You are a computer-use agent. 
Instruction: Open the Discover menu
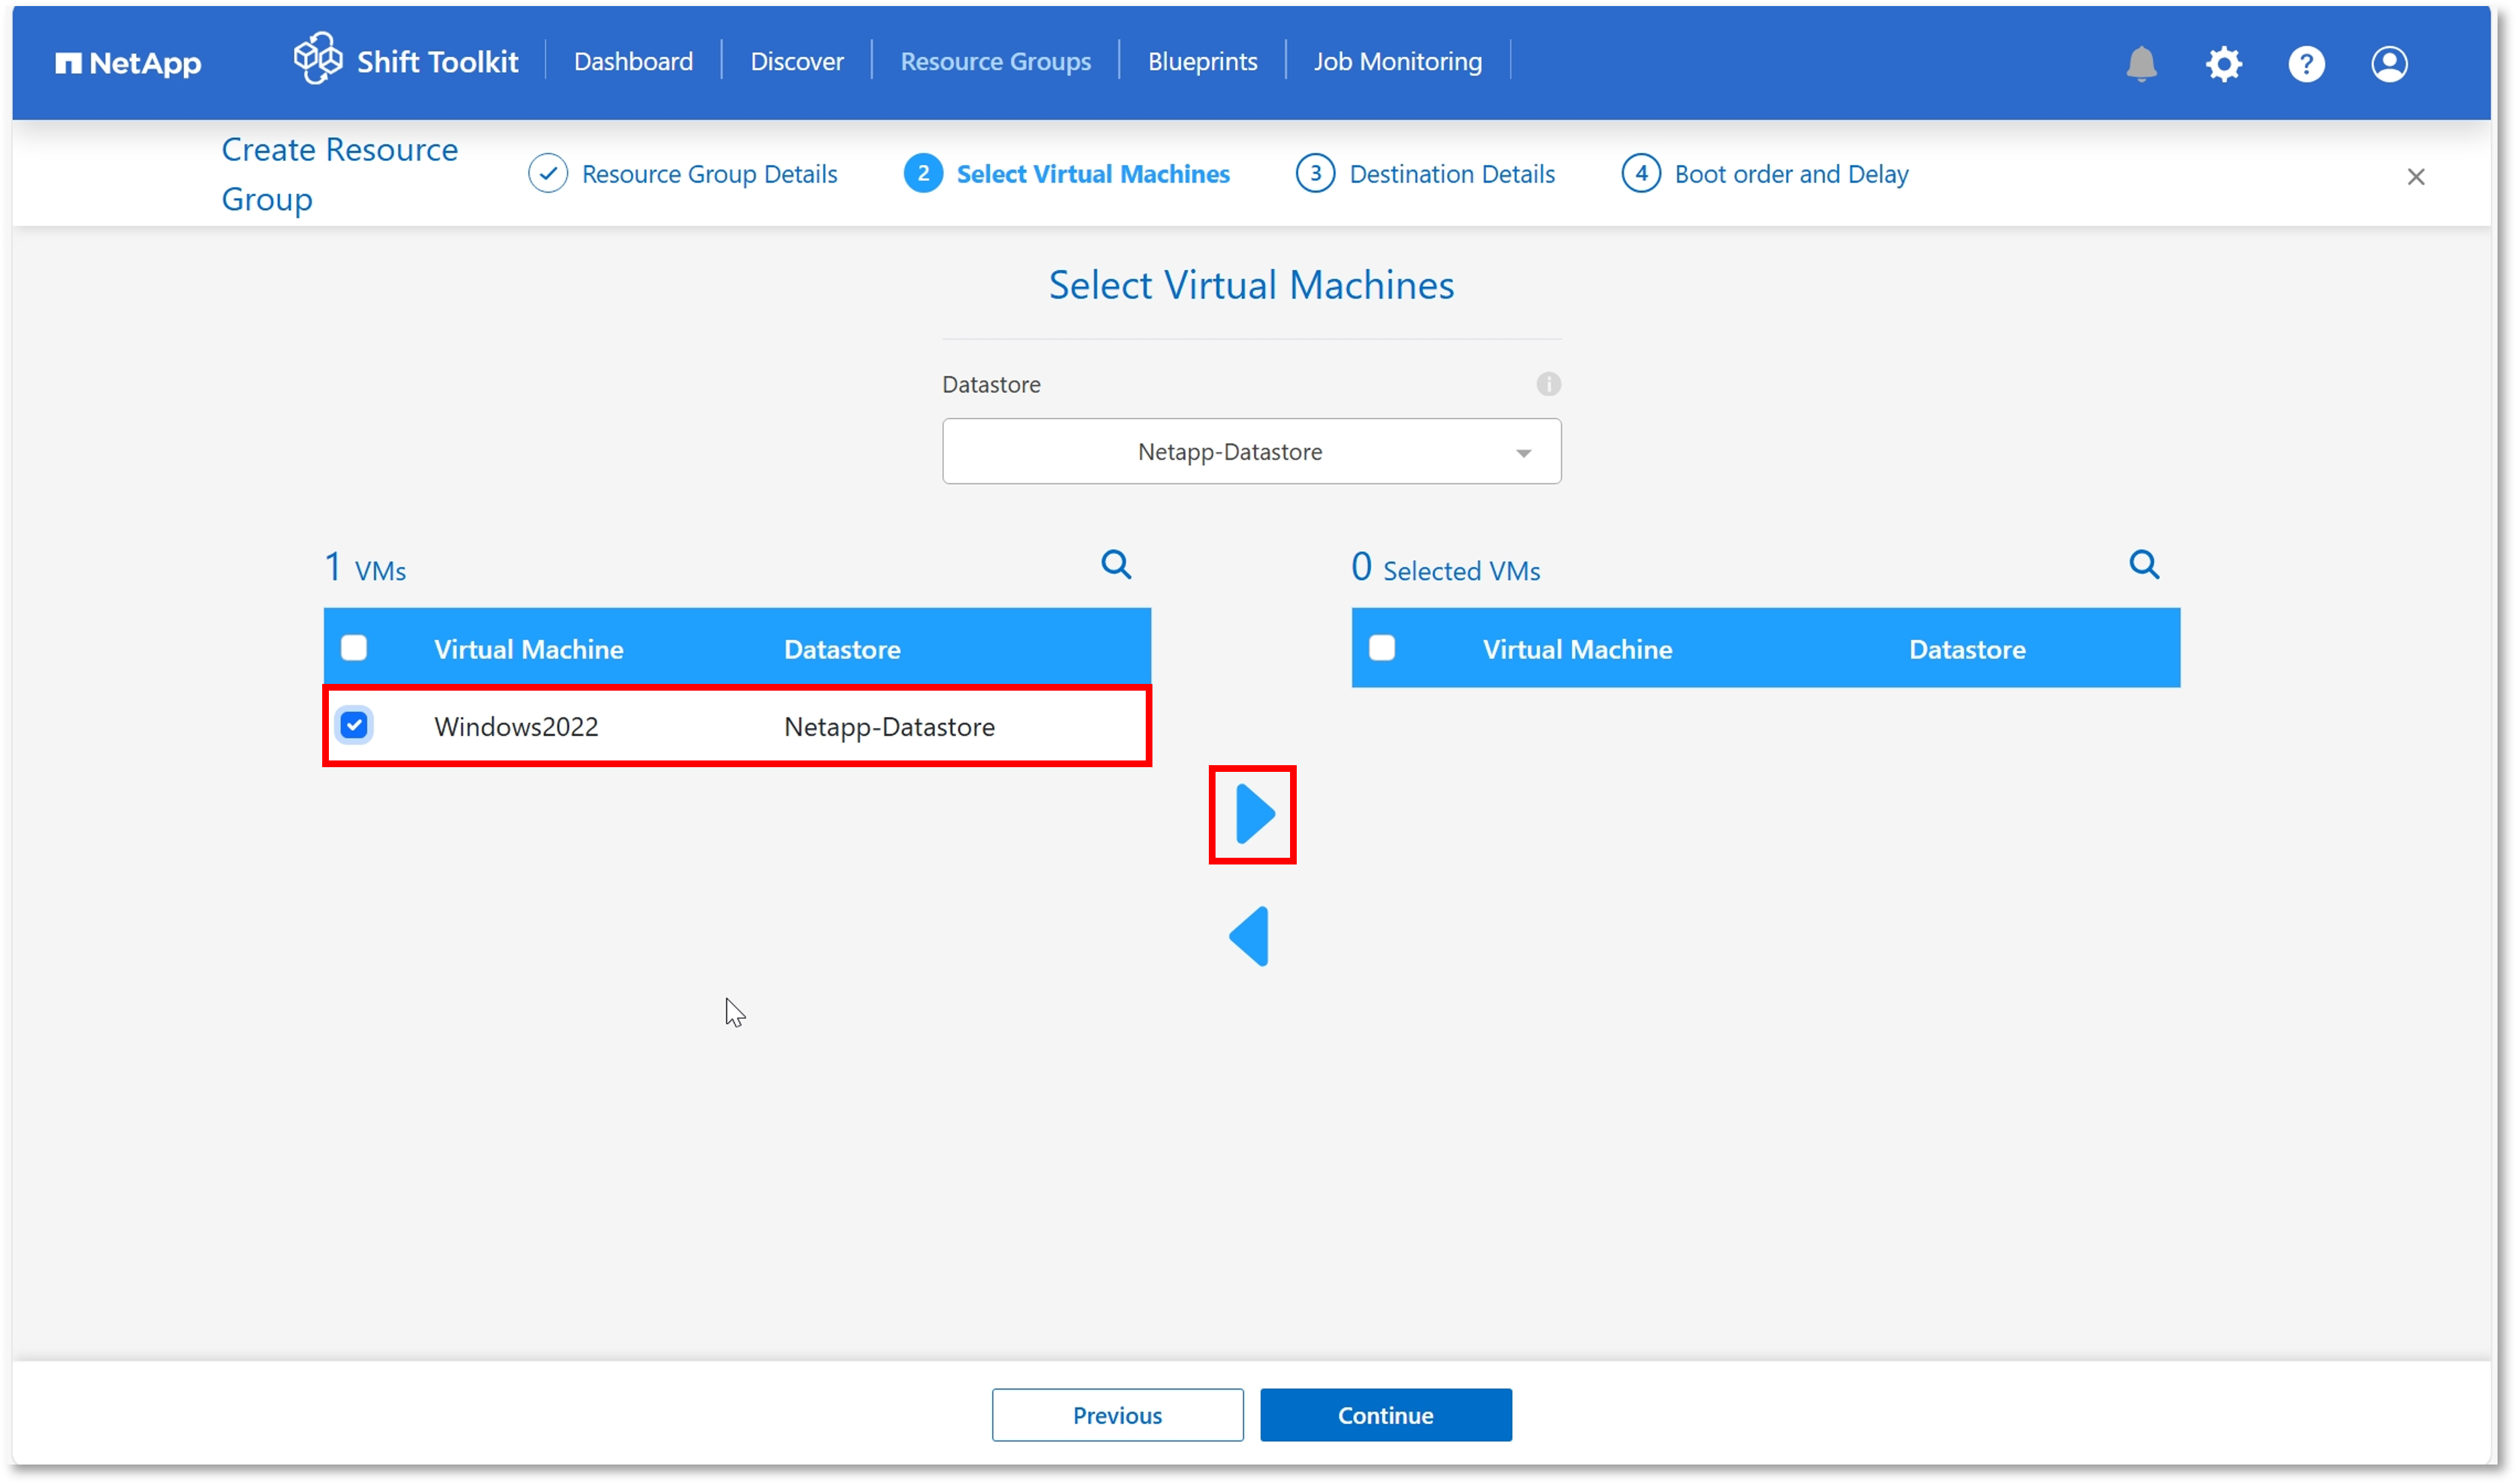click(797, 62)
